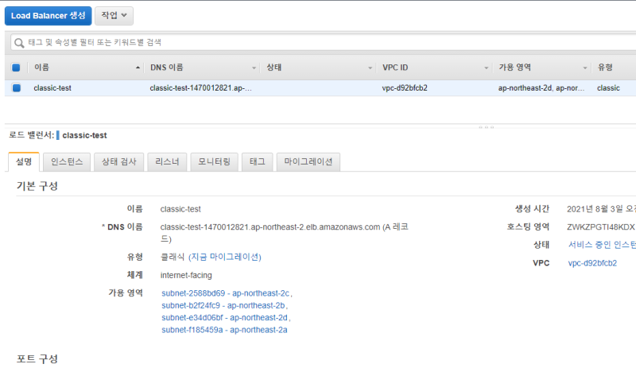This screenshot has width=636, height=368.
Task: Select all rows with header checkbox
Action: click(x=16, y=68)
